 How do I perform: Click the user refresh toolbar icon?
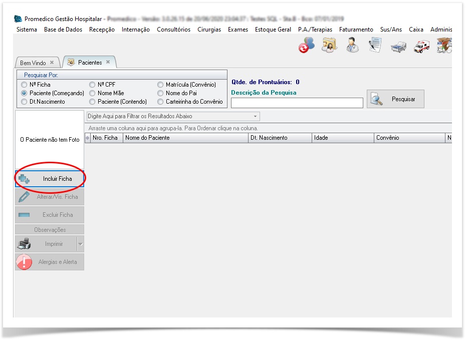[x=307, y=45]
